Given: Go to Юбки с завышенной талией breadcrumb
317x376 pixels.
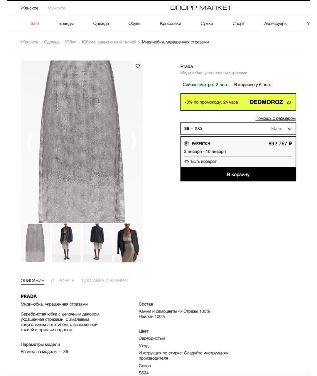Looking at the screenshot, I should [109, 42].
